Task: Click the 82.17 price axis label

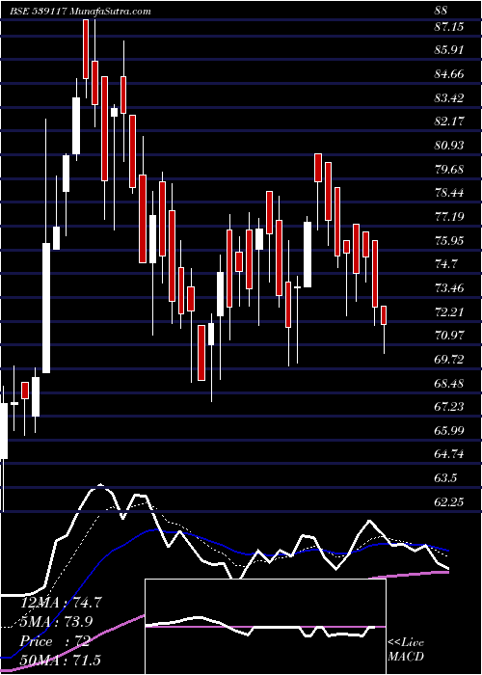Action: point(449,121)
